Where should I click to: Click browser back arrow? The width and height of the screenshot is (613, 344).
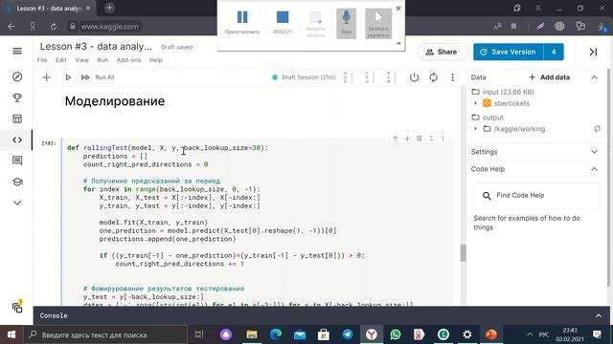[11, 27]
